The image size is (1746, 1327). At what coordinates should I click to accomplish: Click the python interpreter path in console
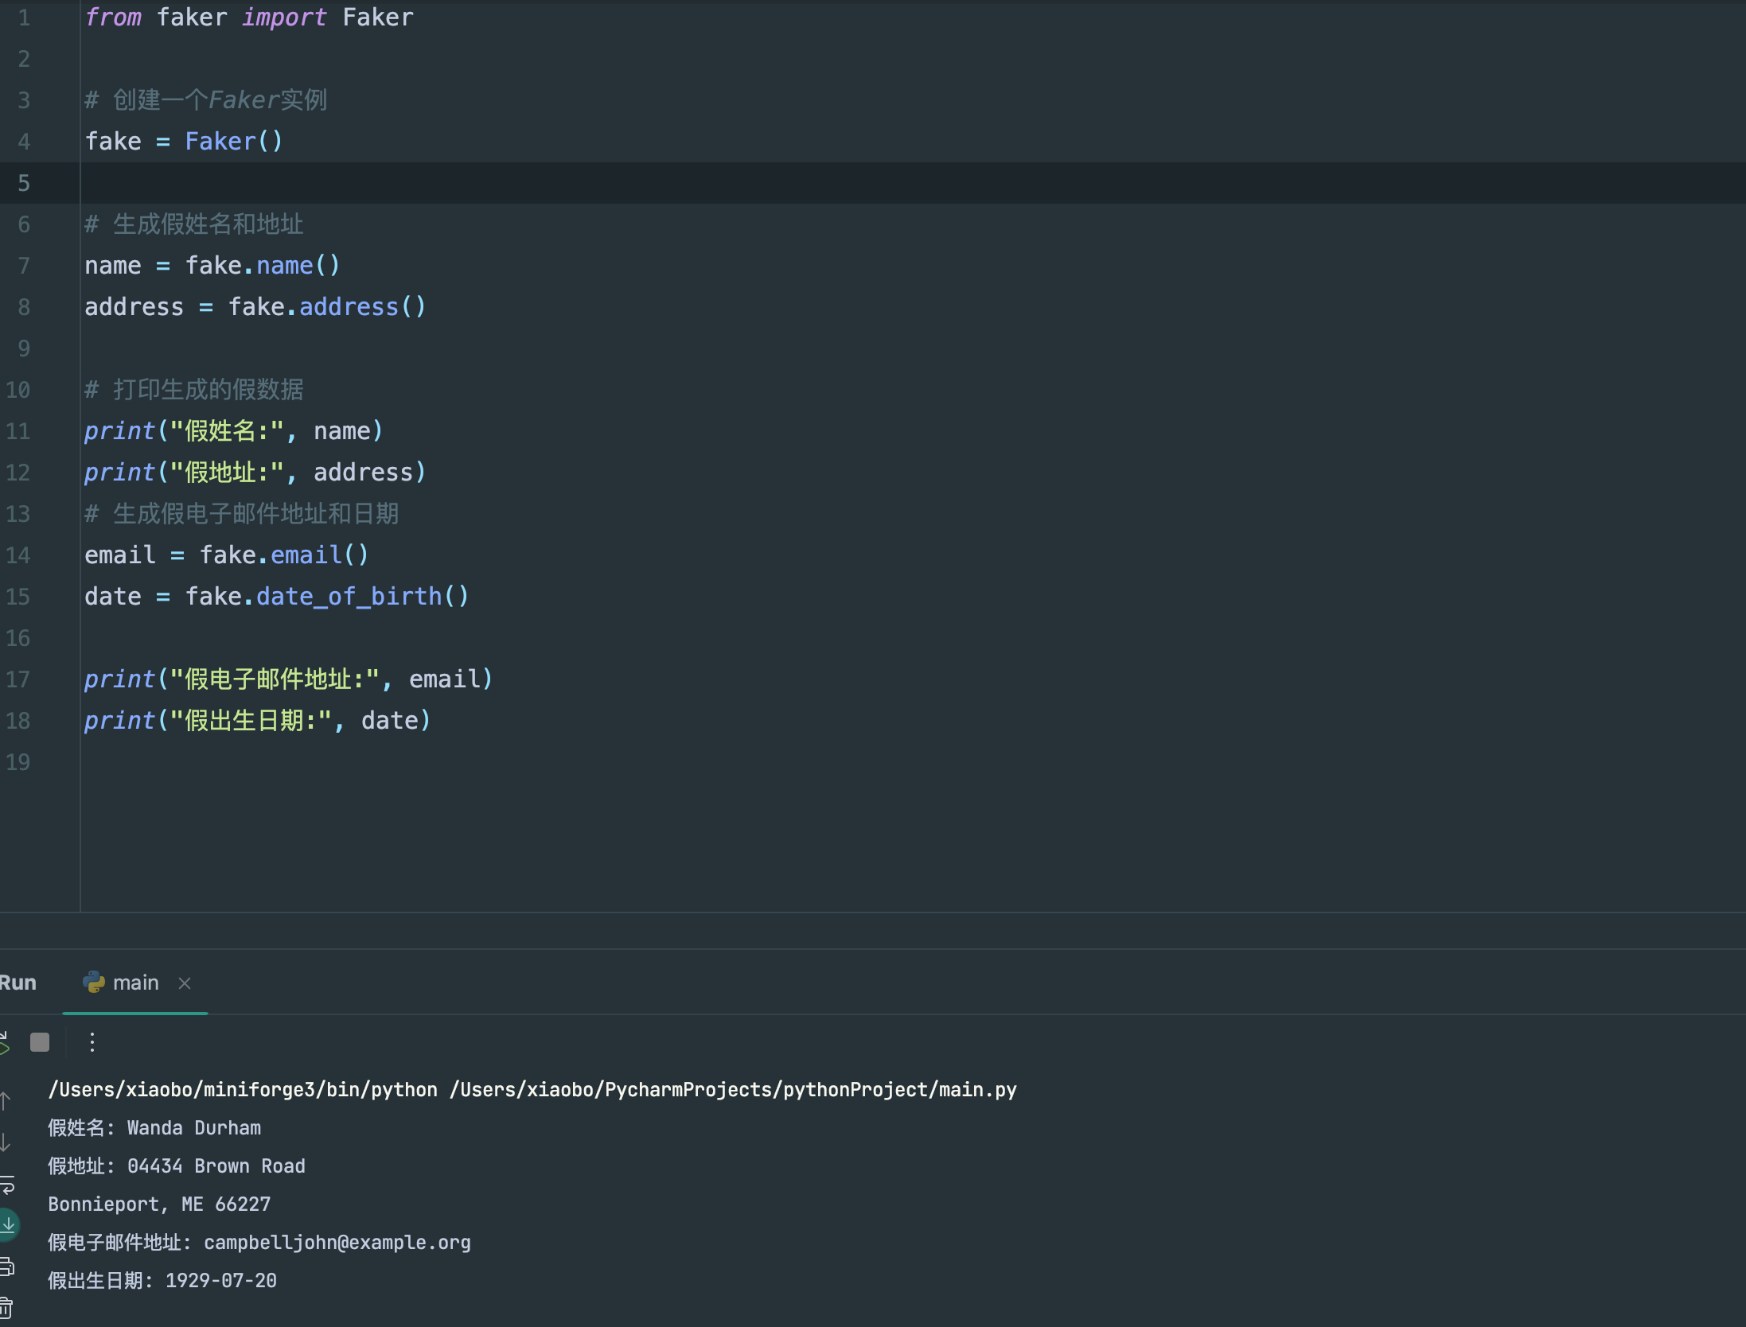243,1090
